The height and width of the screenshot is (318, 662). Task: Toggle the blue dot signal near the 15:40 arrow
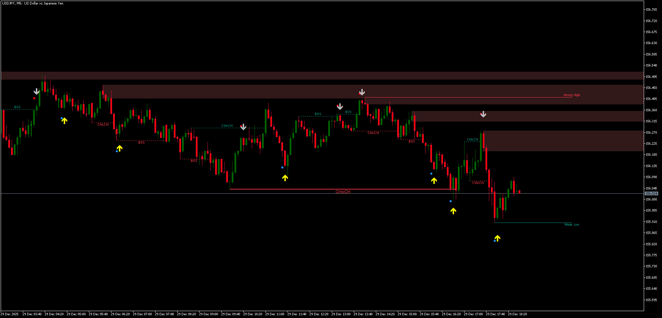[431, 174]
